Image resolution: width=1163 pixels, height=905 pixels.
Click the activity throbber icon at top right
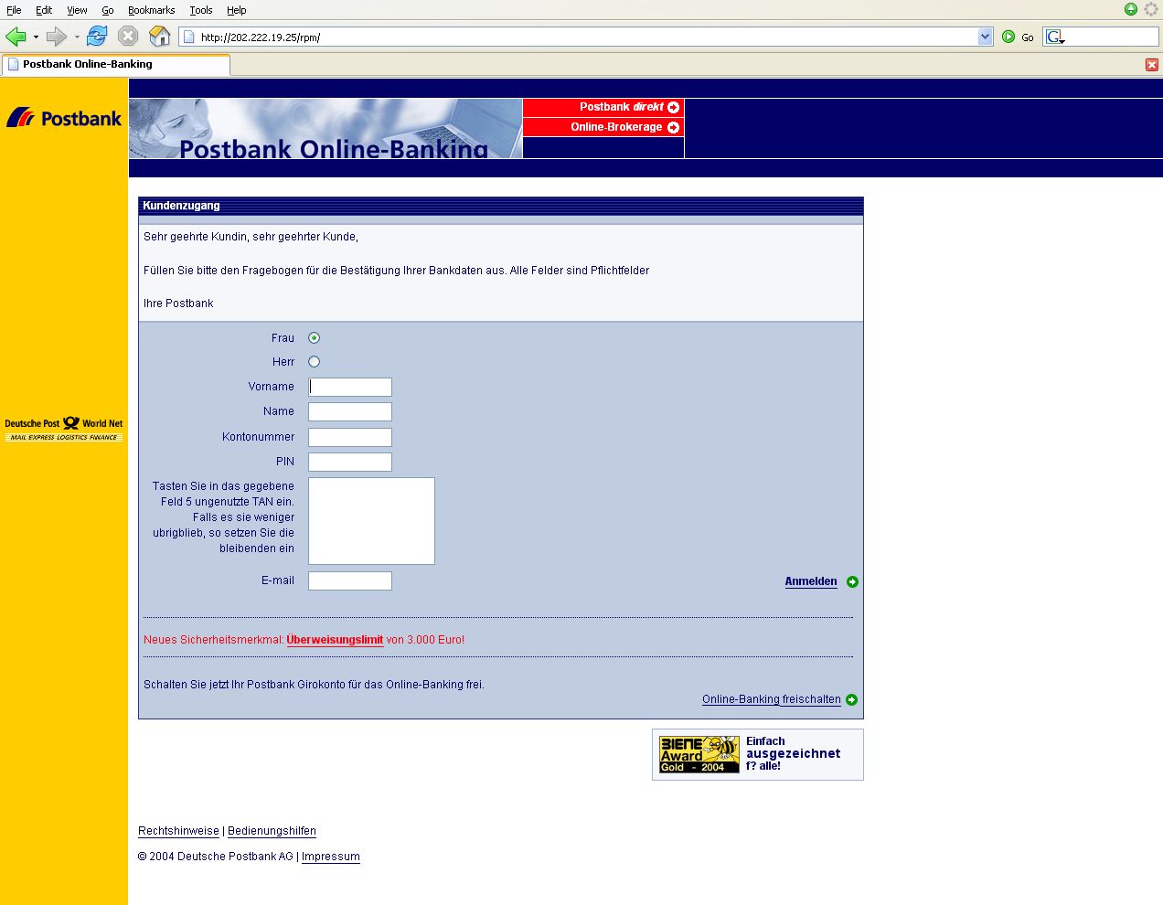[x=1151, y=9]
